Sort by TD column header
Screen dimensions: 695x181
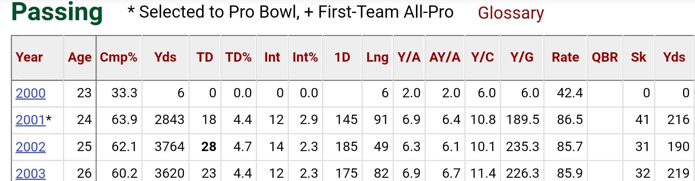(x=205, y=57)
